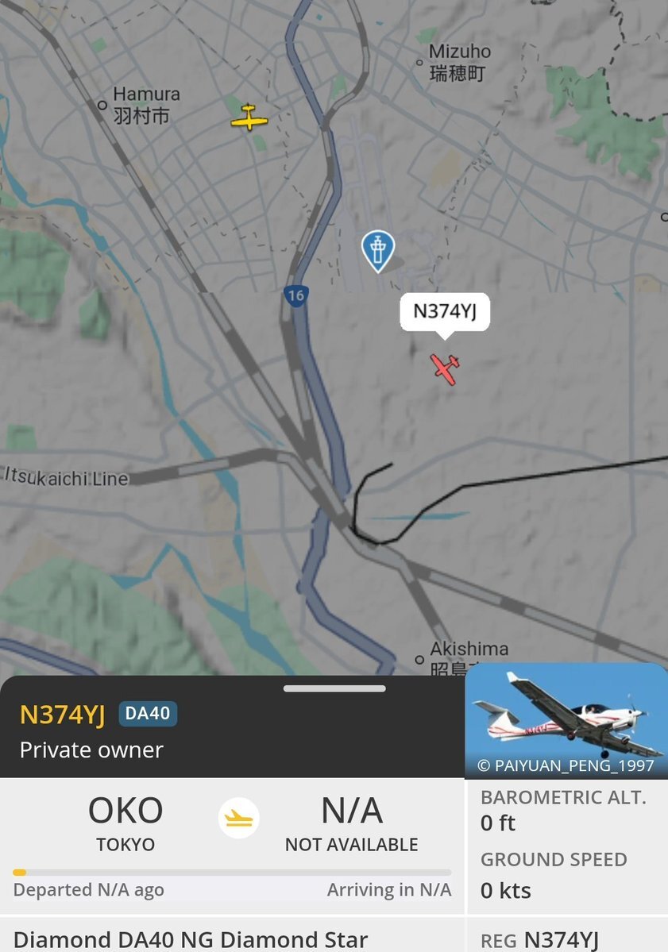Select the N374YJ yellow callsign heading

point(63,715)
